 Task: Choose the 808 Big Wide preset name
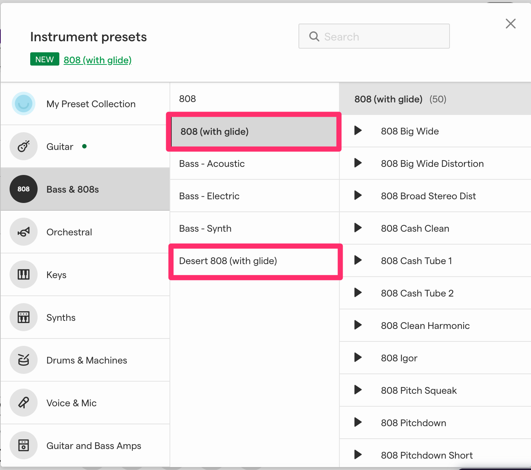[x=410, y=131]
